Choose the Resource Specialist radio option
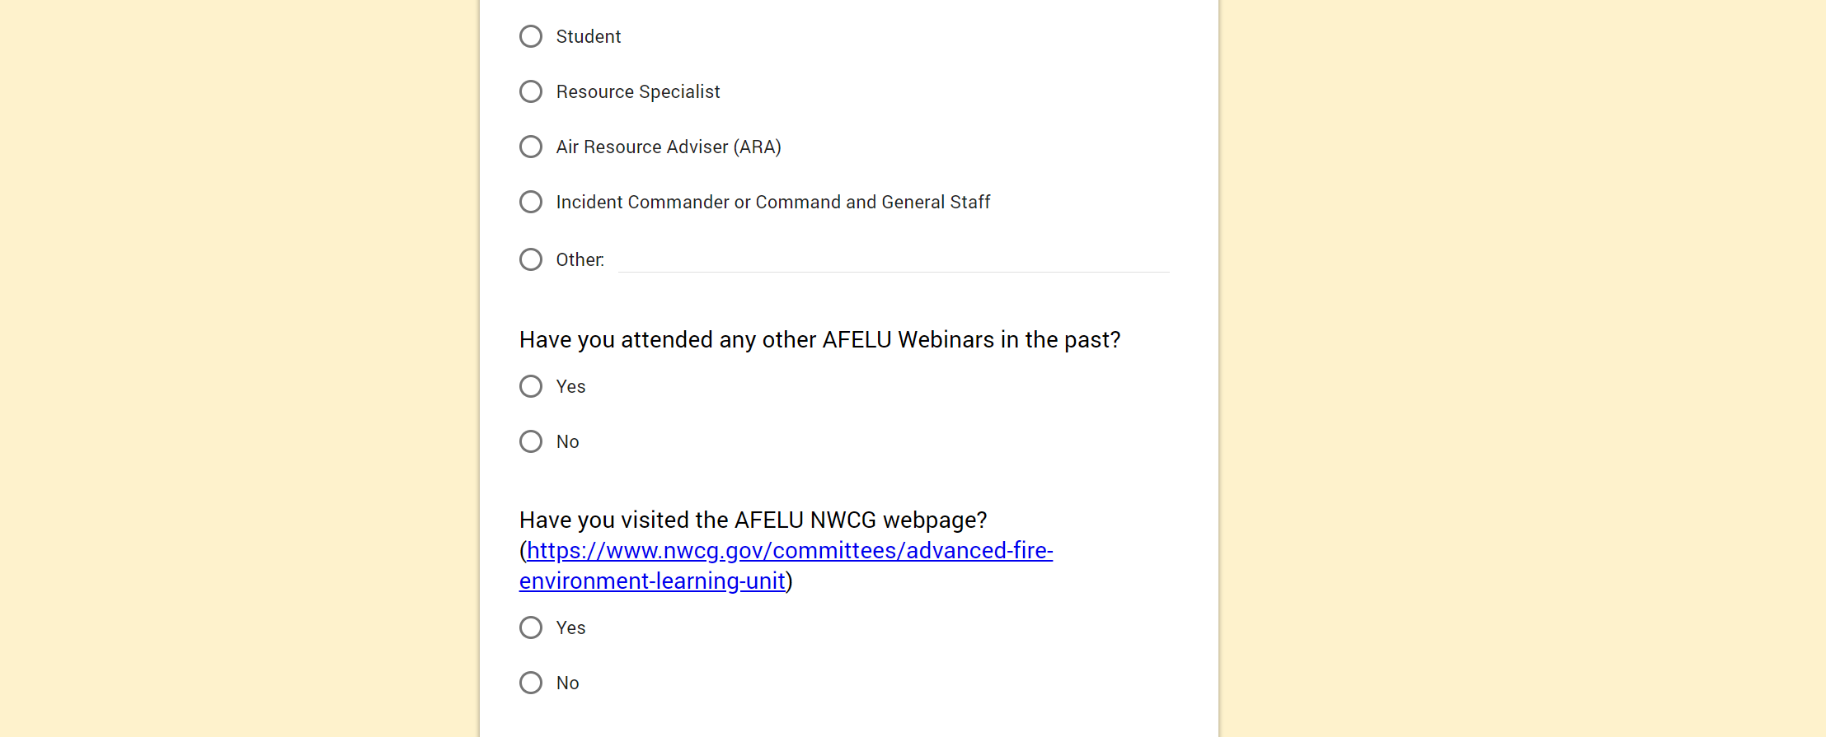1826x737 pixels. 531,91
